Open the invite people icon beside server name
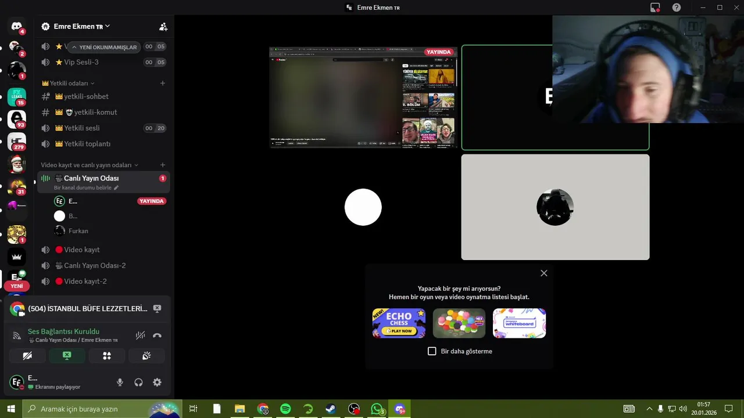The image size is (744, 418). coord(163,27)
